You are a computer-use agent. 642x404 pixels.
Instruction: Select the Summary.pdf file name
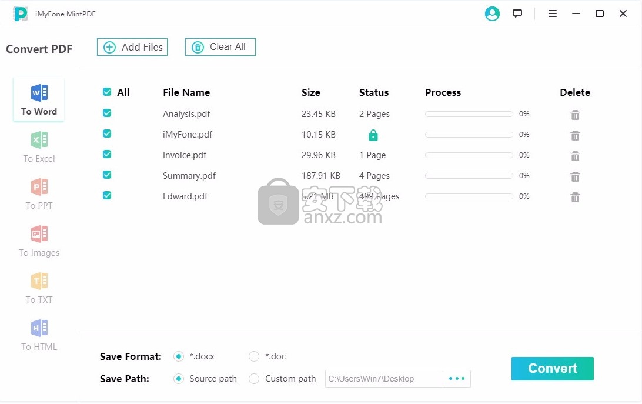point(189,176)
